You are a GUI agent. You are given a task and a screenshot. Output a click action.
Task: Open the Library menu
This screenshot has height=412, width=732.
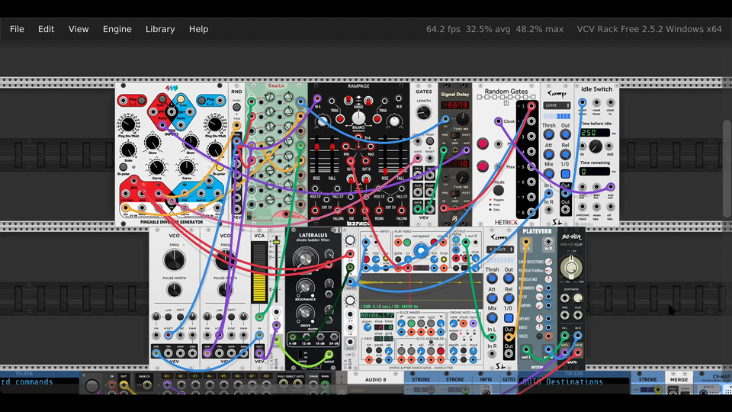coord(160,29)
